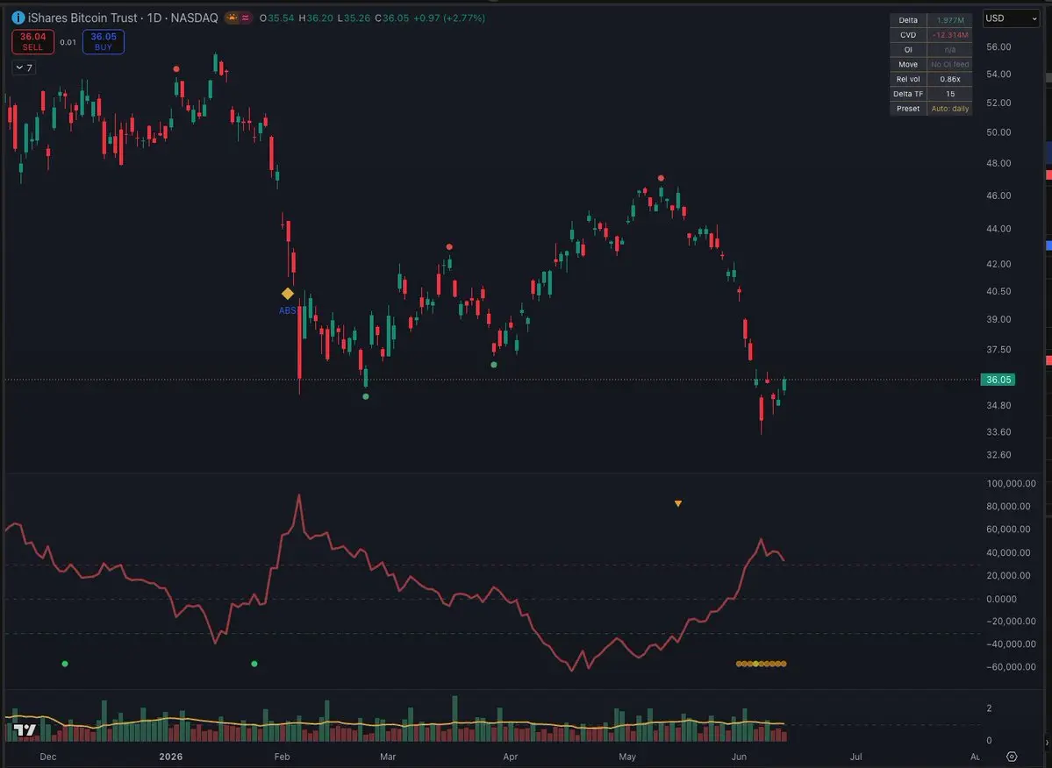
Task: Click the Delta value 1.977M cell
Action: tap(950, 20)
